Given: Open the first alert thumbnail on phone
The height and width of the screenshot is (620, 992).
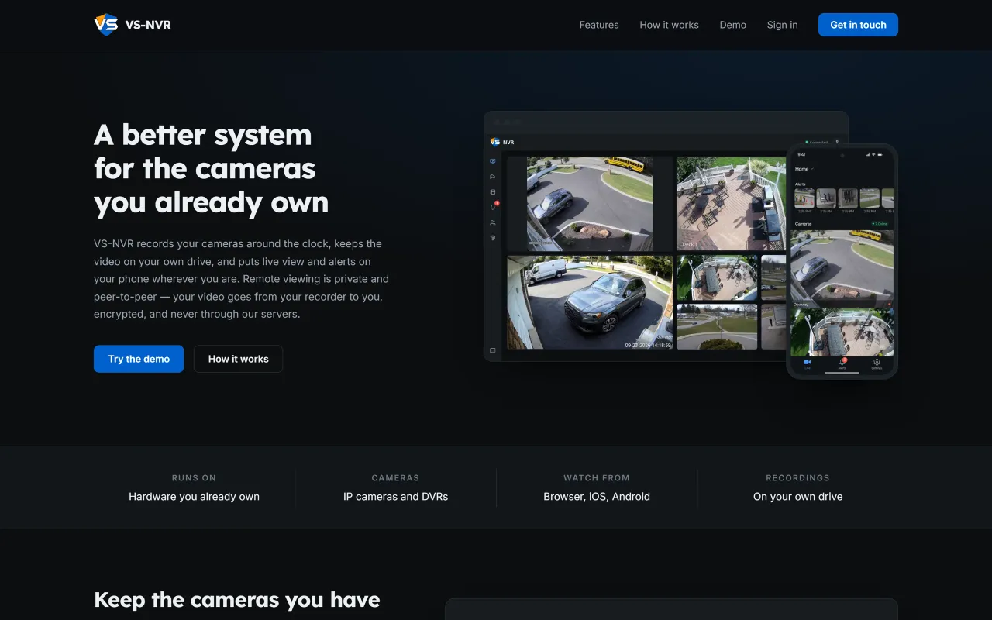Looking at the screenshot, I should point(804,199).
